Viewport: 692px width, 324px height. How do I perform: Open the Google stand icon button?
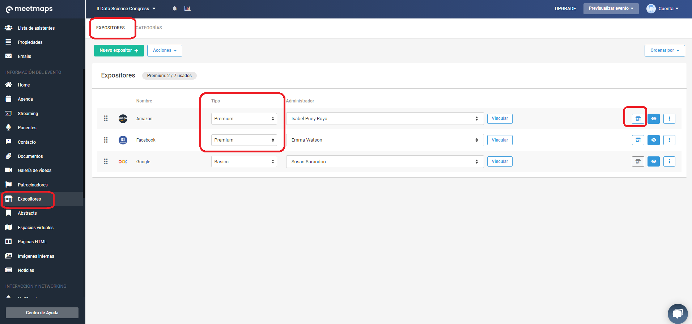pyautogui.click(x=638, y=161)
